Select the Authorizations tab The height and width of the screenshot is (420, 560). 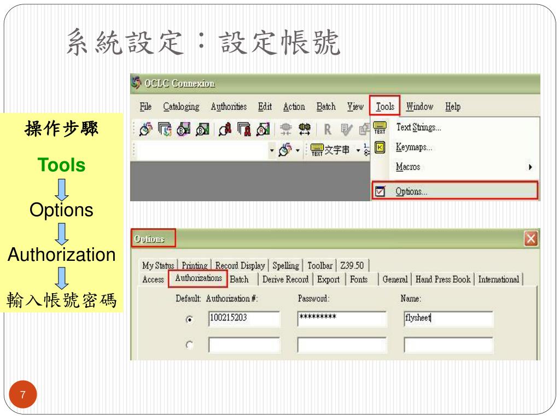click(x=198, y=278)
